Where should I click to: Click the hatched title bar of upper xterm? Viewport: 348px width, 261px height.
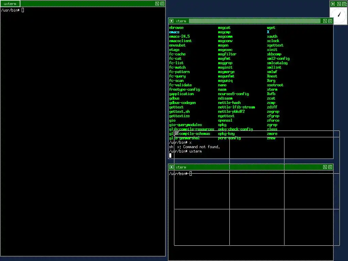(x=255, y=21)
